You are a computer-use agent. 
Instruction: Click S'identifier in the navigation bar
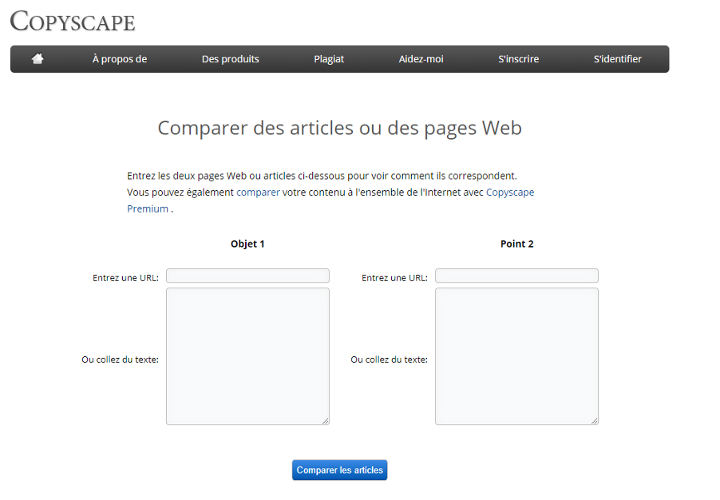tap(618, 59)
